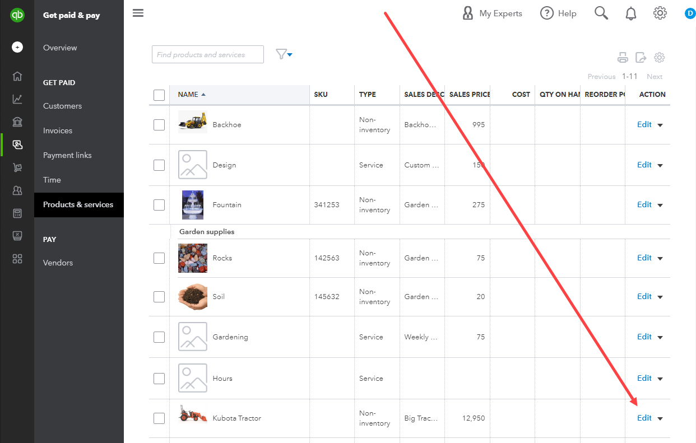Click the print list icon
696x443 pixels.
pos(623,57)
